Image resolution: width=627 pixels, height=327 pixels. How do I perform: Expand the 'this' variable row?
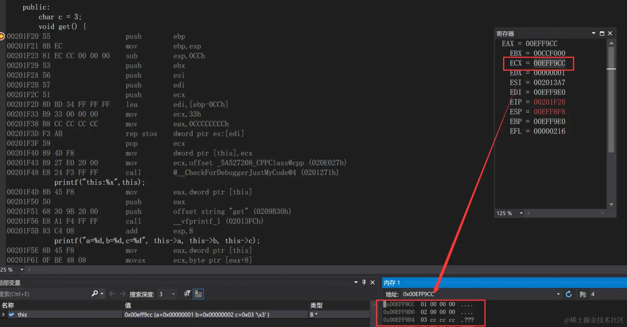(3, 315)
